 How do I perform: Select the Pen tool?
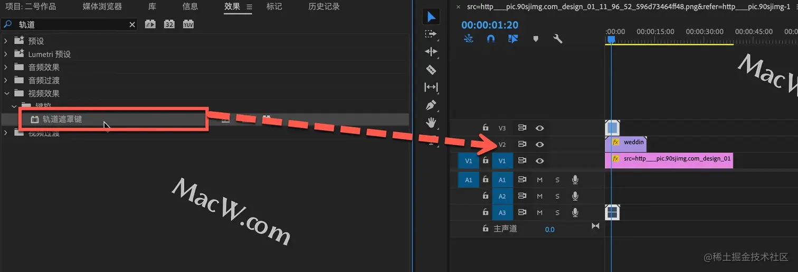[431, 105]
